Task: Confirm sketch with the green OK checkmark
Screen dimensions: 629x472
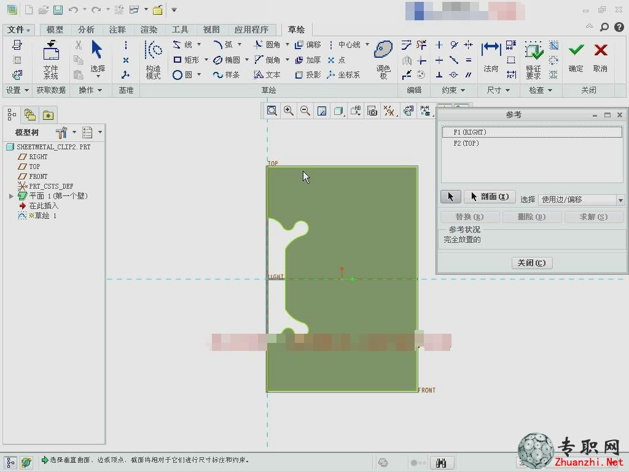Action: [x=576, y=57]
